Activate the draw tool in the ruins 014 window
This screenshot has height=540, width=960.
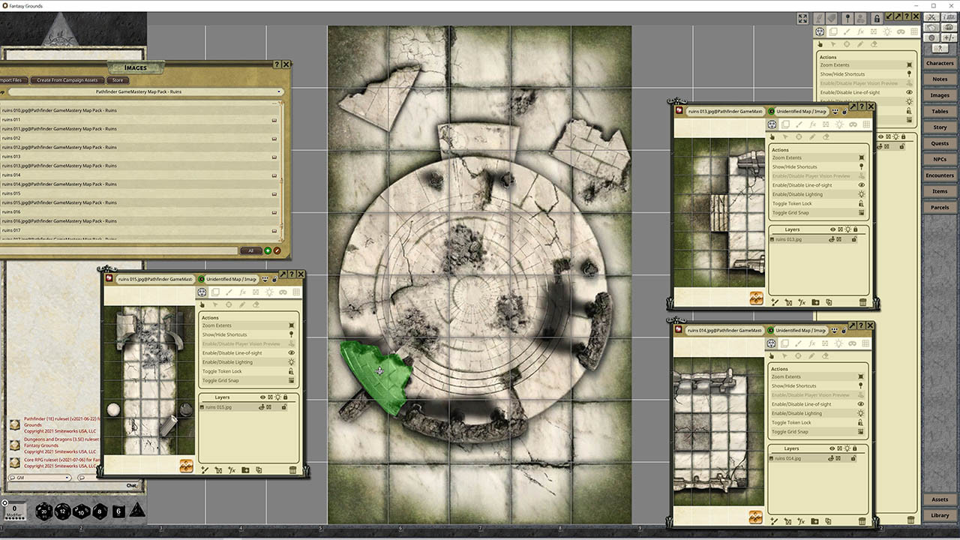click(799, 344)
